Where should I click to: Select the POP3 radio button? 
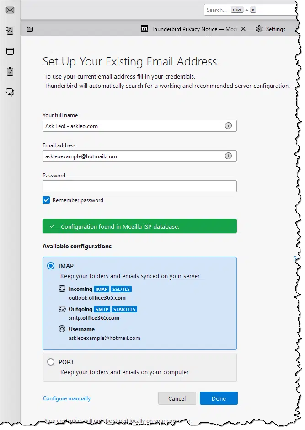click(x=51, y=362)
